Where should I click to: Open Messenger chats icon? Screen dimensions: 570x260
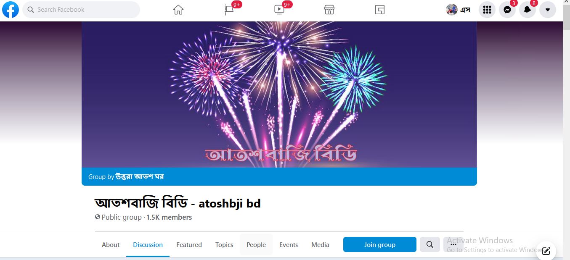pos(507,10)
